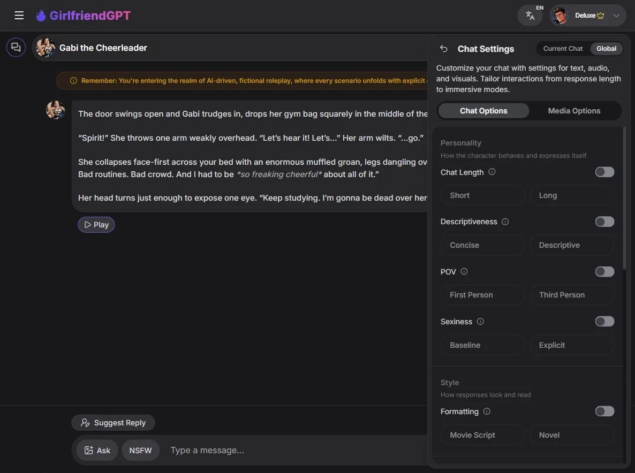Viewport: 635px width, 473px height.
Task: Enable the Chat Length toggle
Action: pyautogui.click(x=604, y=172)
